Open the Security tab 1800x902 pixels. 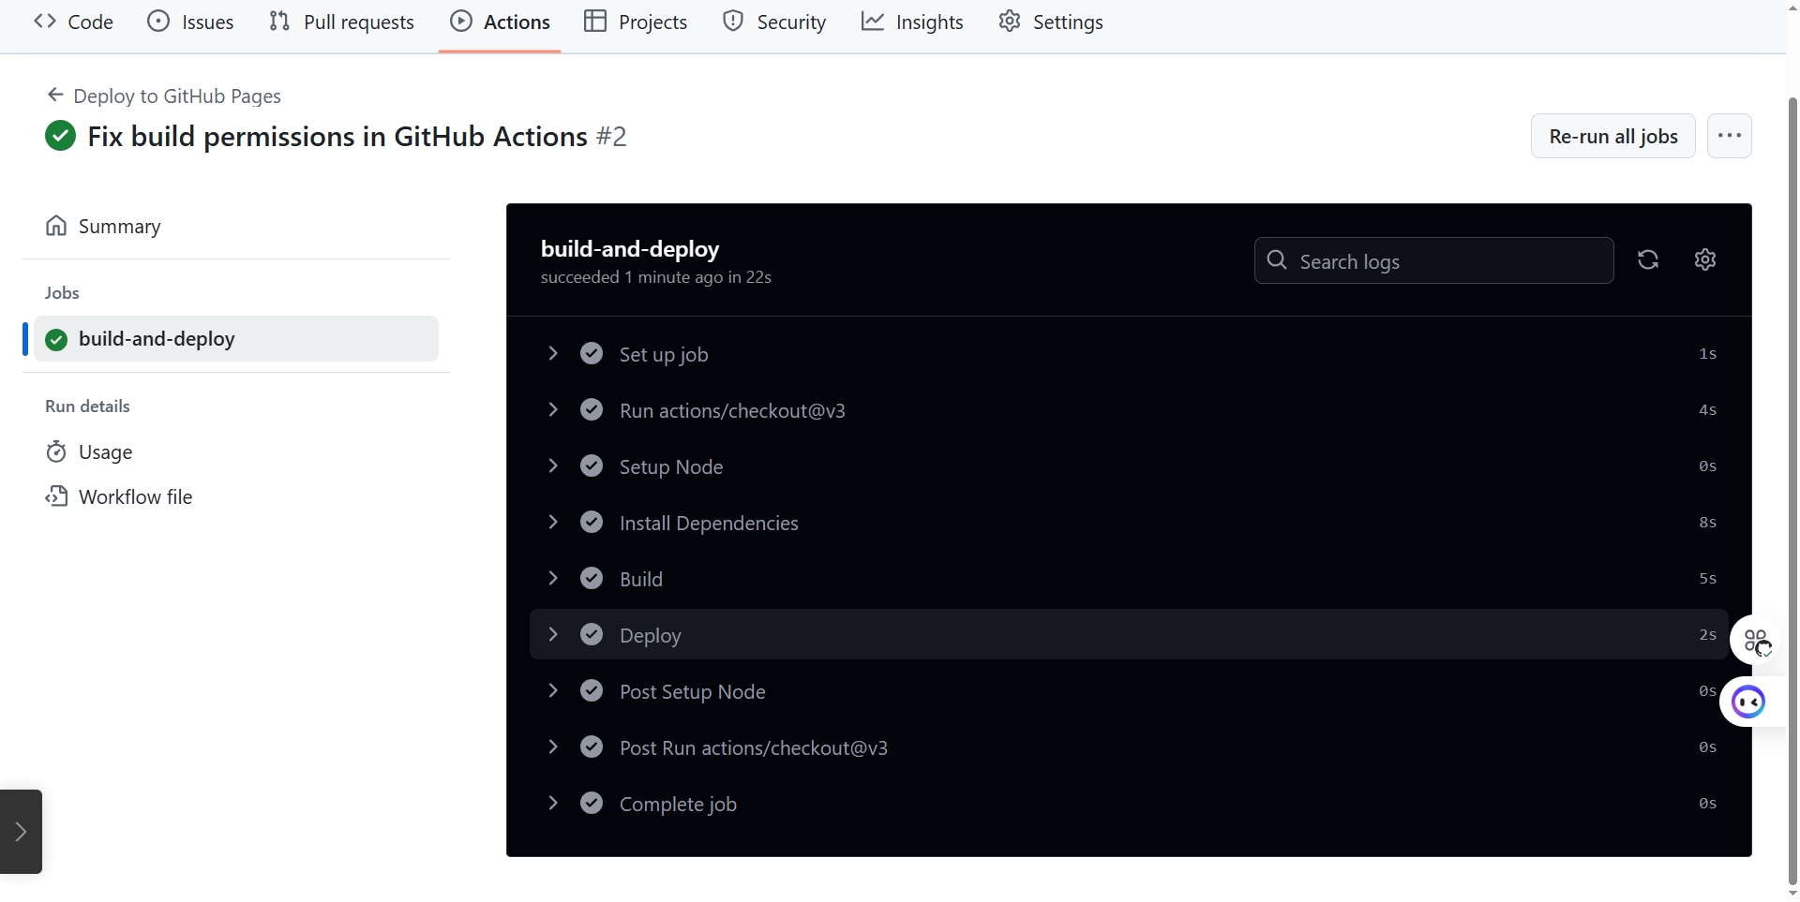(x=774, y=22)
